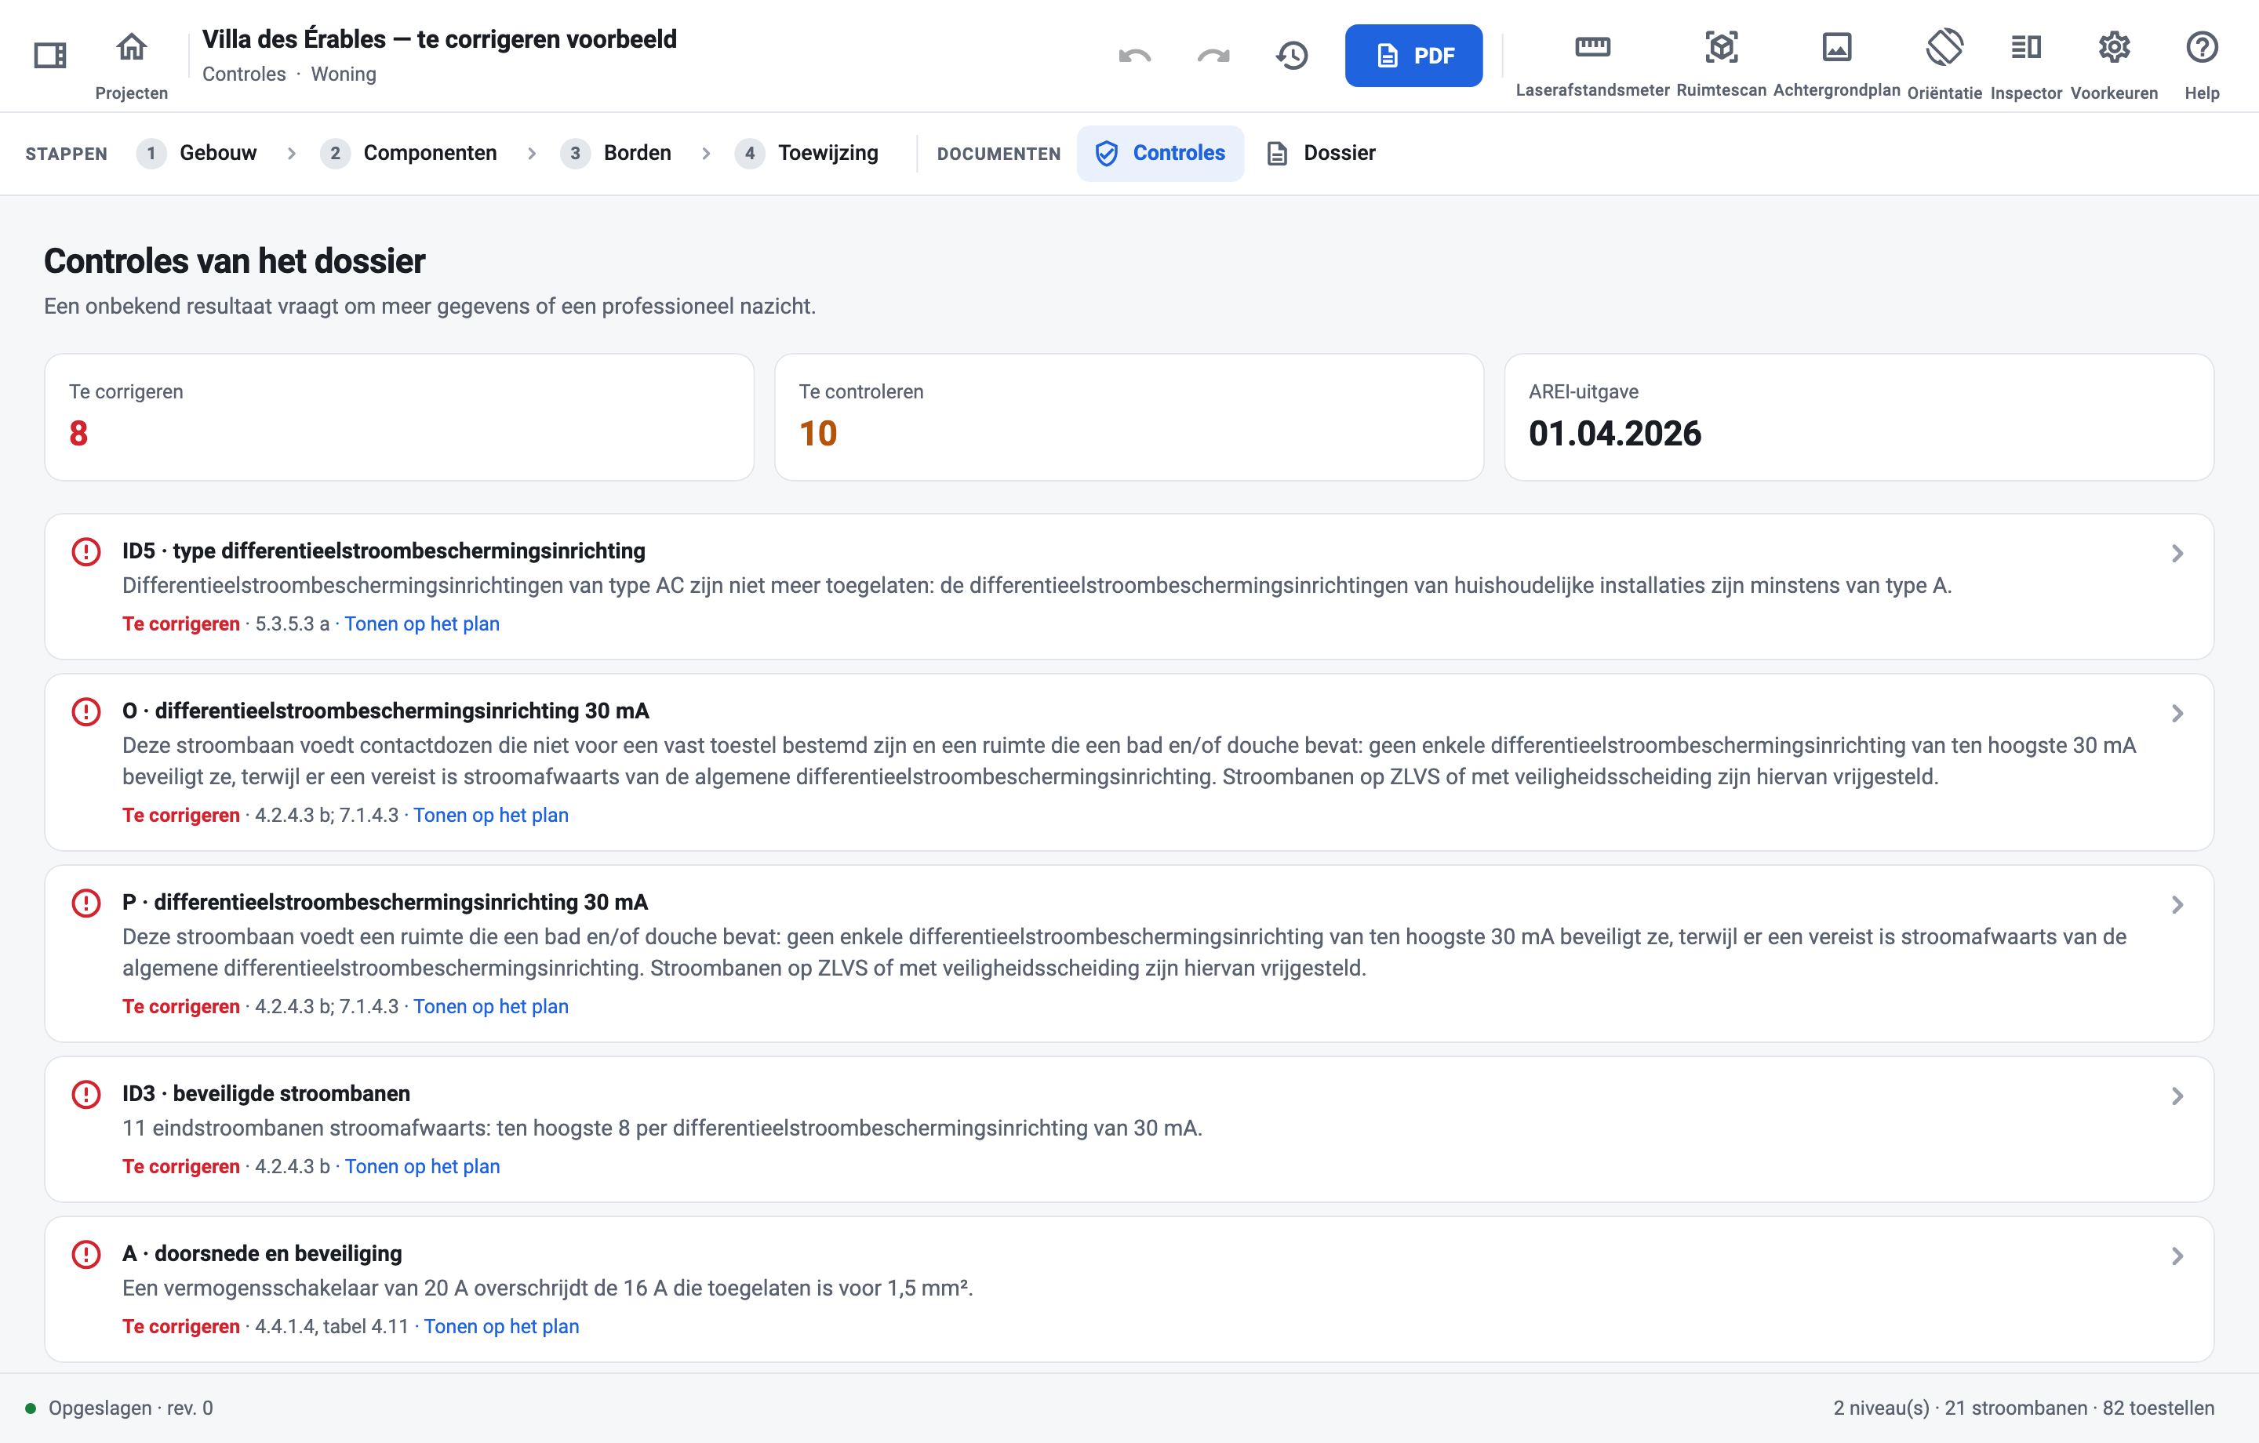Click reference 5.3.5.3 a in ID5 row
The width and height of the screenshot is (2259, 1443).
pyautogui.click(x=292, y=624)
